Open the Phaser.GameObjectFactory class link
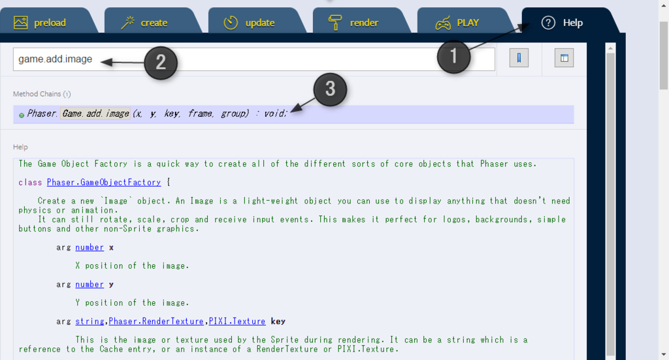The width and height of the screenshot is (669, 360). [x=104, y=183]
